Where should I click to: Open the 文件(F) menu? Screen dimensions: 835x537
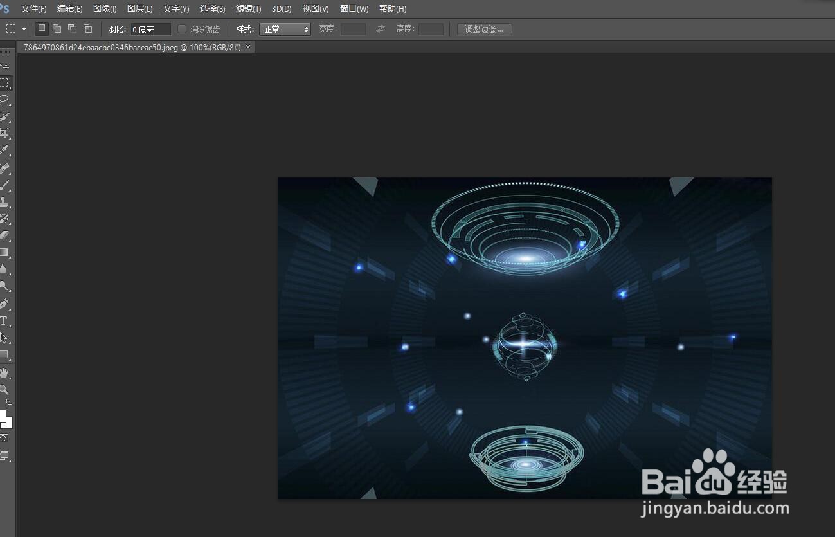tap(33, 9)
